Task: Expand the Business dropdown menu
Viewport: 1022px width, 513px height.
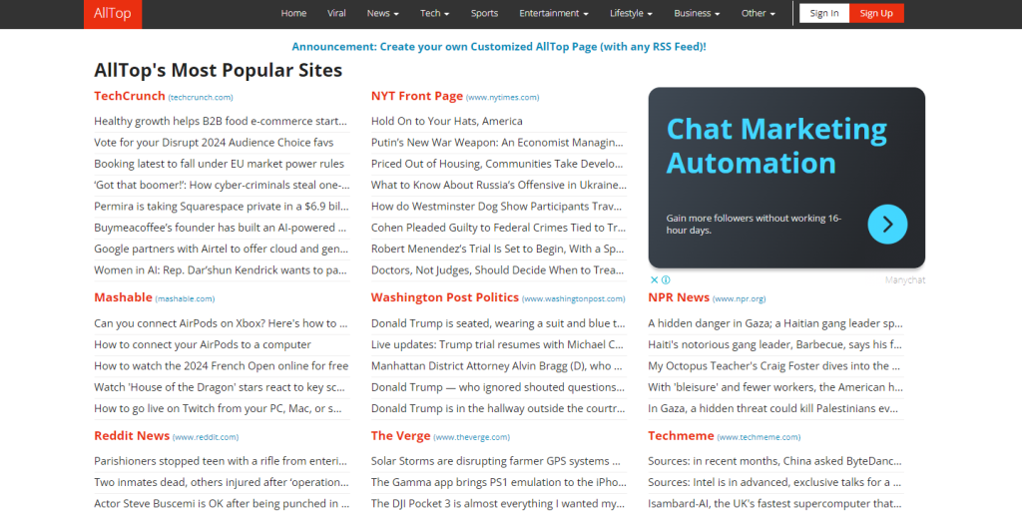Action: pyautogui.click(x=697, y=13)
